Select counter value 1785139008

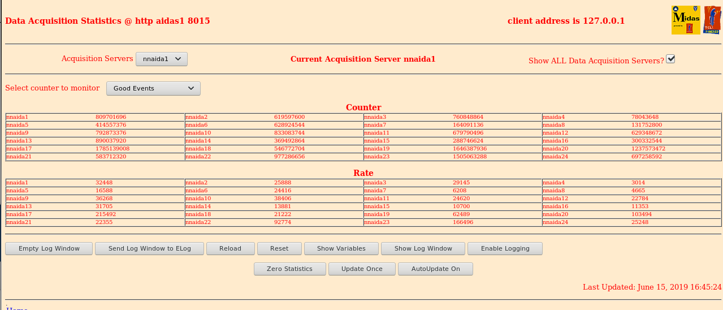click(x=112, y=149)
